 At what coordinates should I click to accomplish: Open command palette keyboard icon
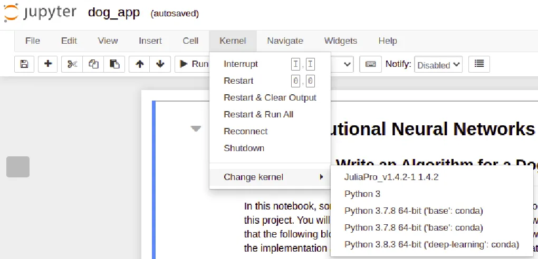(x=371, y=64)
